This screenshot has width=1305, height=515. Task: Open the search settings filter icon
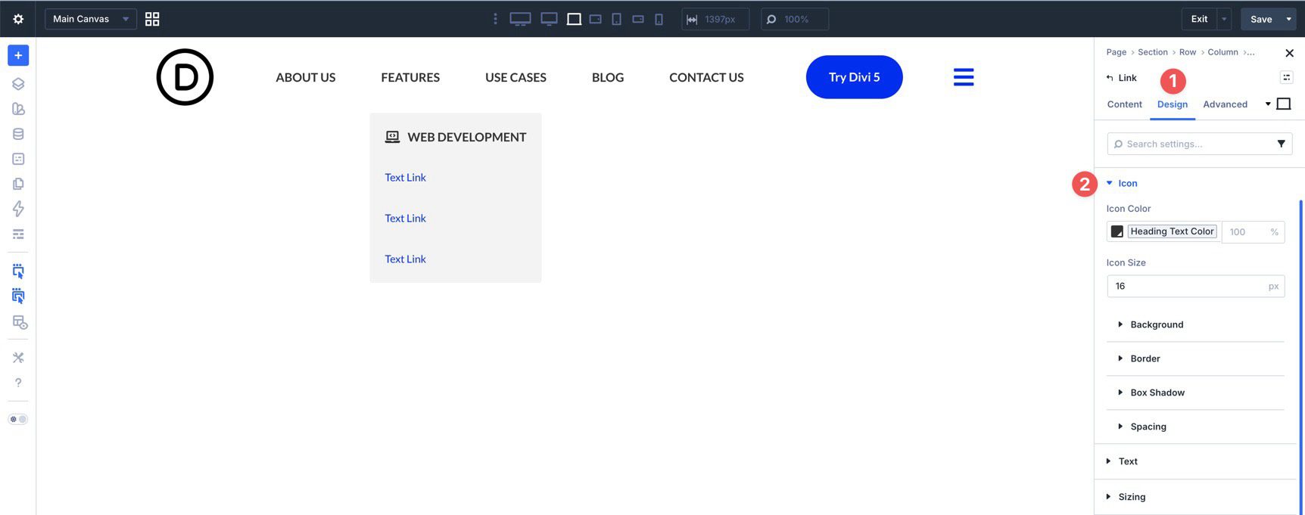(1281, 144)
